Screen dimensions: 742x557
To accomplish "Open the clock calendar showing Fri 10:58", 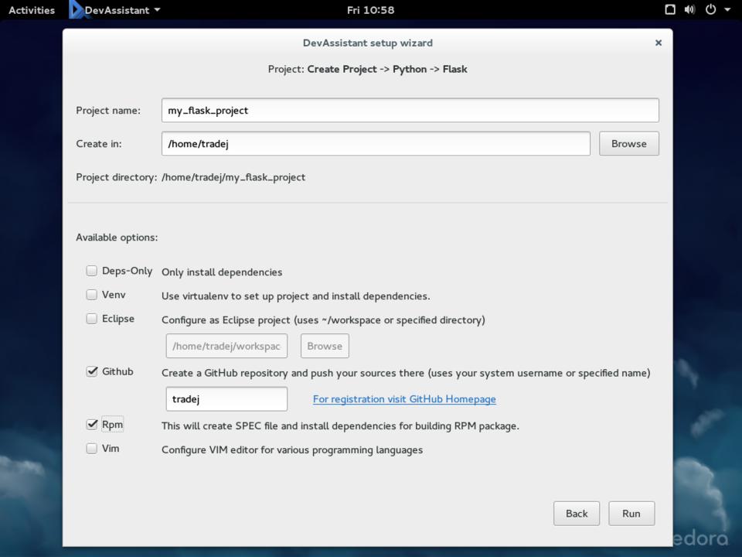I will 371,10.
